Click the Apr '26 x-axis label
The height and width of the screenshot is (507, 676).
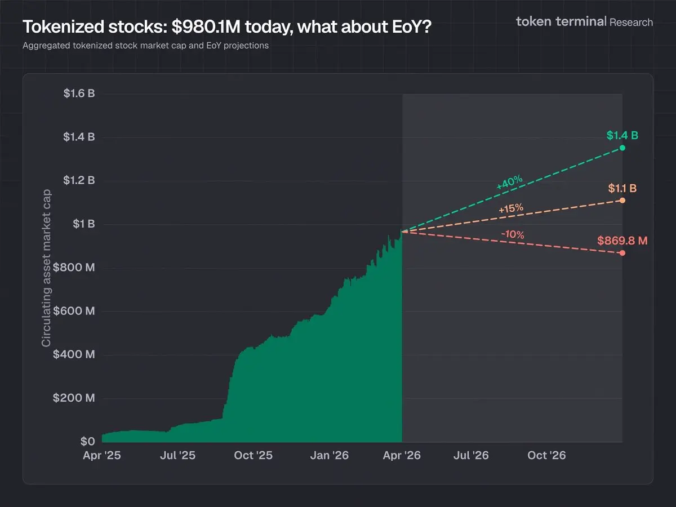tap(402, 455)
